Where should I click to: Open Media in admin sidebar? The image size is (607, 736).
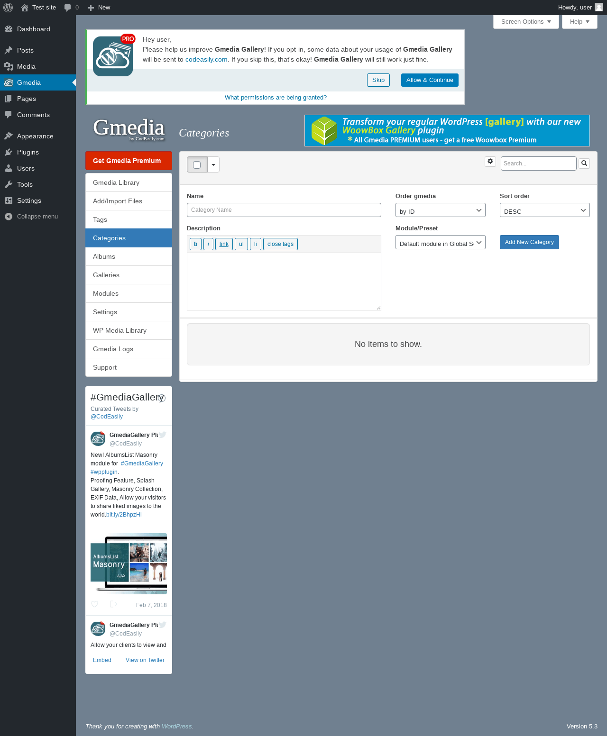tap(38, 66)
